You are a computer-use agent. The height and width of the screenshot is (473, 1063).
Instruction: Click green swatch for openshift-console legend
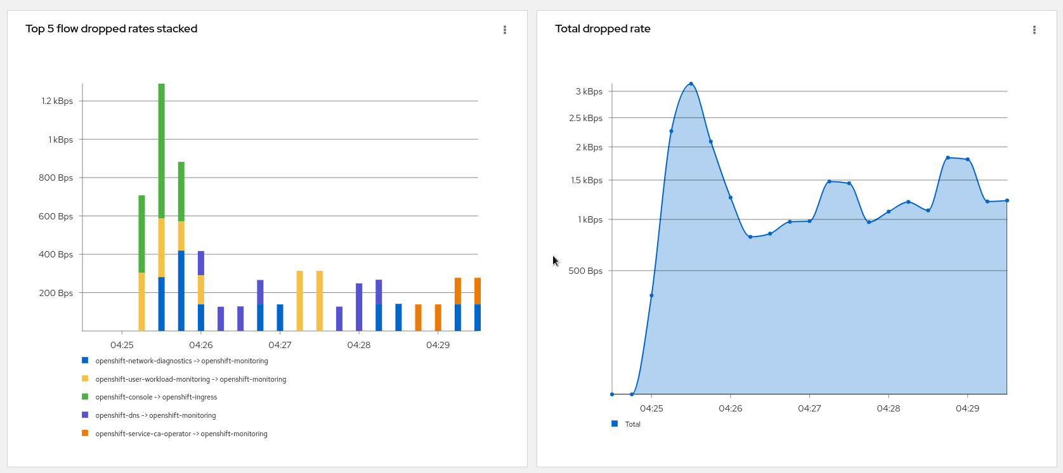85,396
